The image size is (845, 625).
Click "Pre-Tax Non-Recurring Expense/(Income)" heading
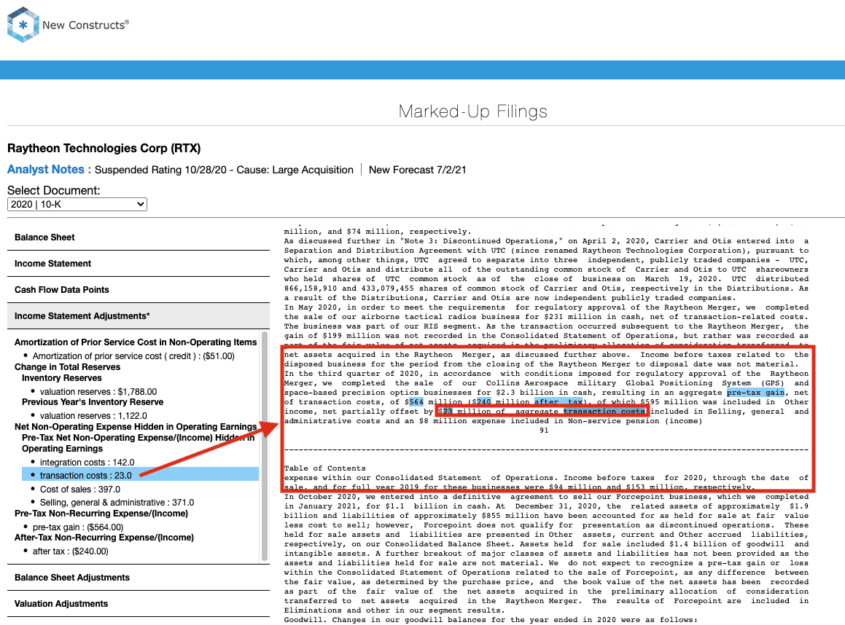click(x=101, y=514)
